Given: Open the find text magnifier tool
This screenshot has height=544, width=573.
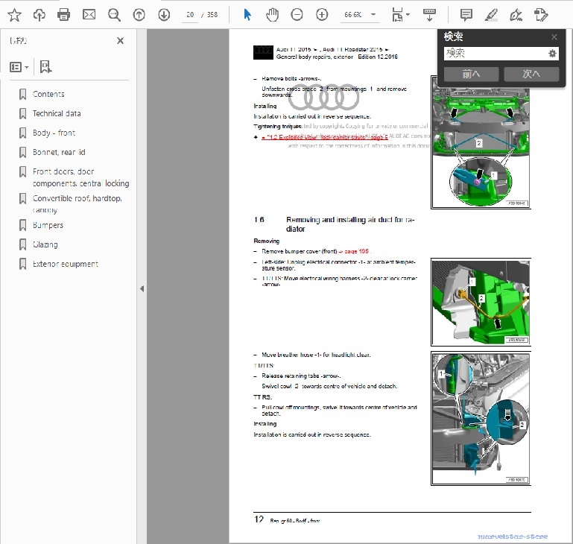Looking at the screenshot, I should [114, 15].
